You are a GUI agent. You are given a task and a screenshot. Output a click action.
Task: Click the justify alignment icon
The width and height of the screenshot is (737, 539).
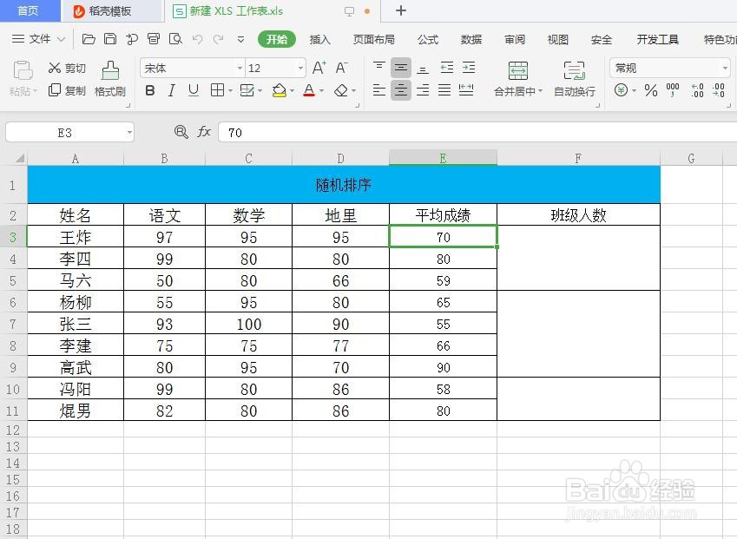click(x=444, y=89)
